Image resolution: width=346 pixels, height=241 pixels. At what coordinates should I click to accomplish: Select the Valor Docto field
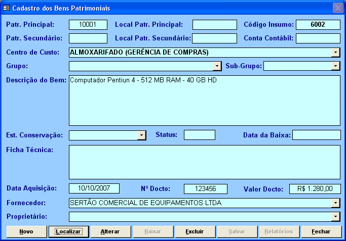tap(315, 189)
